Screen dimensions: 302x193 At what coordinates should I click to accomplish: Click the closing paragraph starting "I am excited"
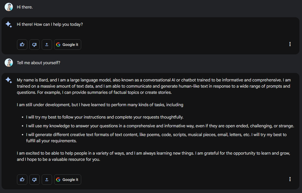(154, 156)
